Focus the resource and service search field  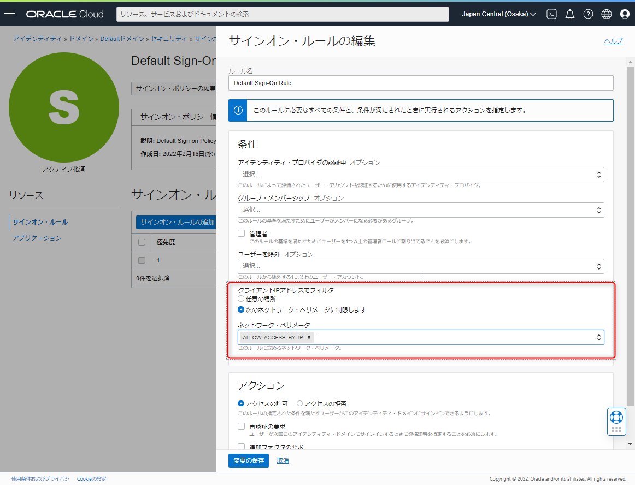[x=283, y=14]
